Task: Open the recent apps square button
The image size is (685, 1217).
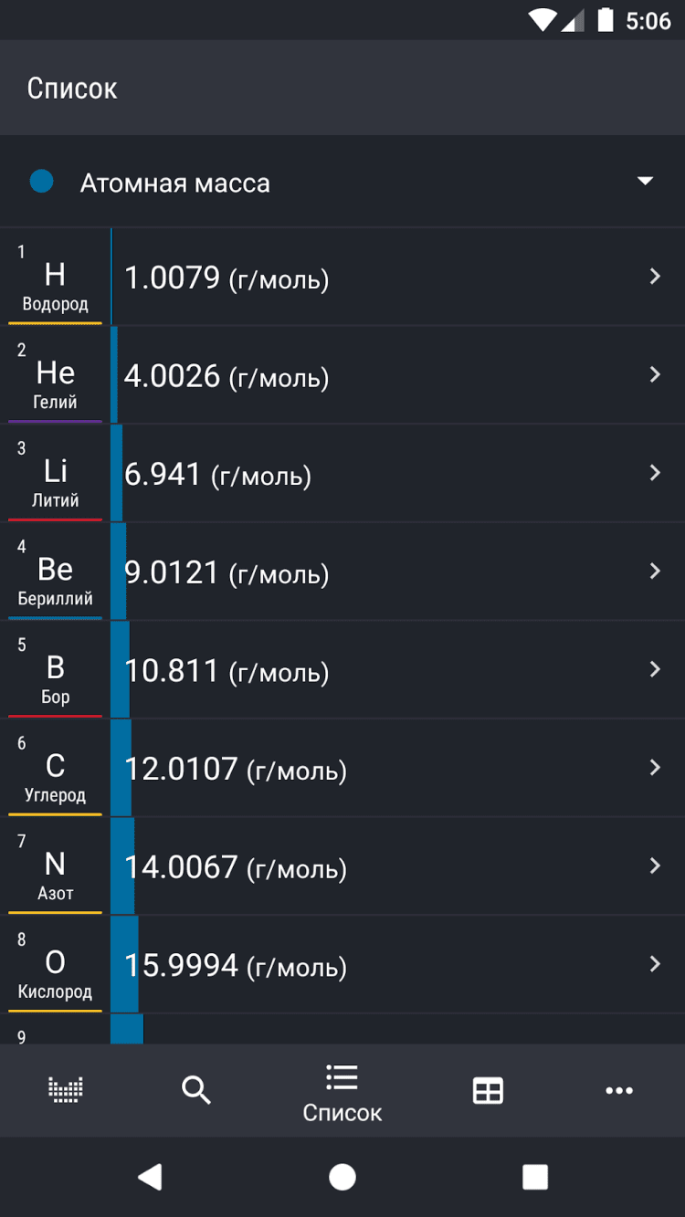Action: click(534, 1177)
